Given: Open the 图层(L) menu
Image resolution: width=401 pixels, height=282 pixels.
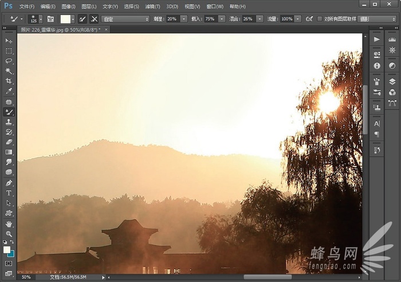Looking at the screenshot, I should tap(89, 6).
